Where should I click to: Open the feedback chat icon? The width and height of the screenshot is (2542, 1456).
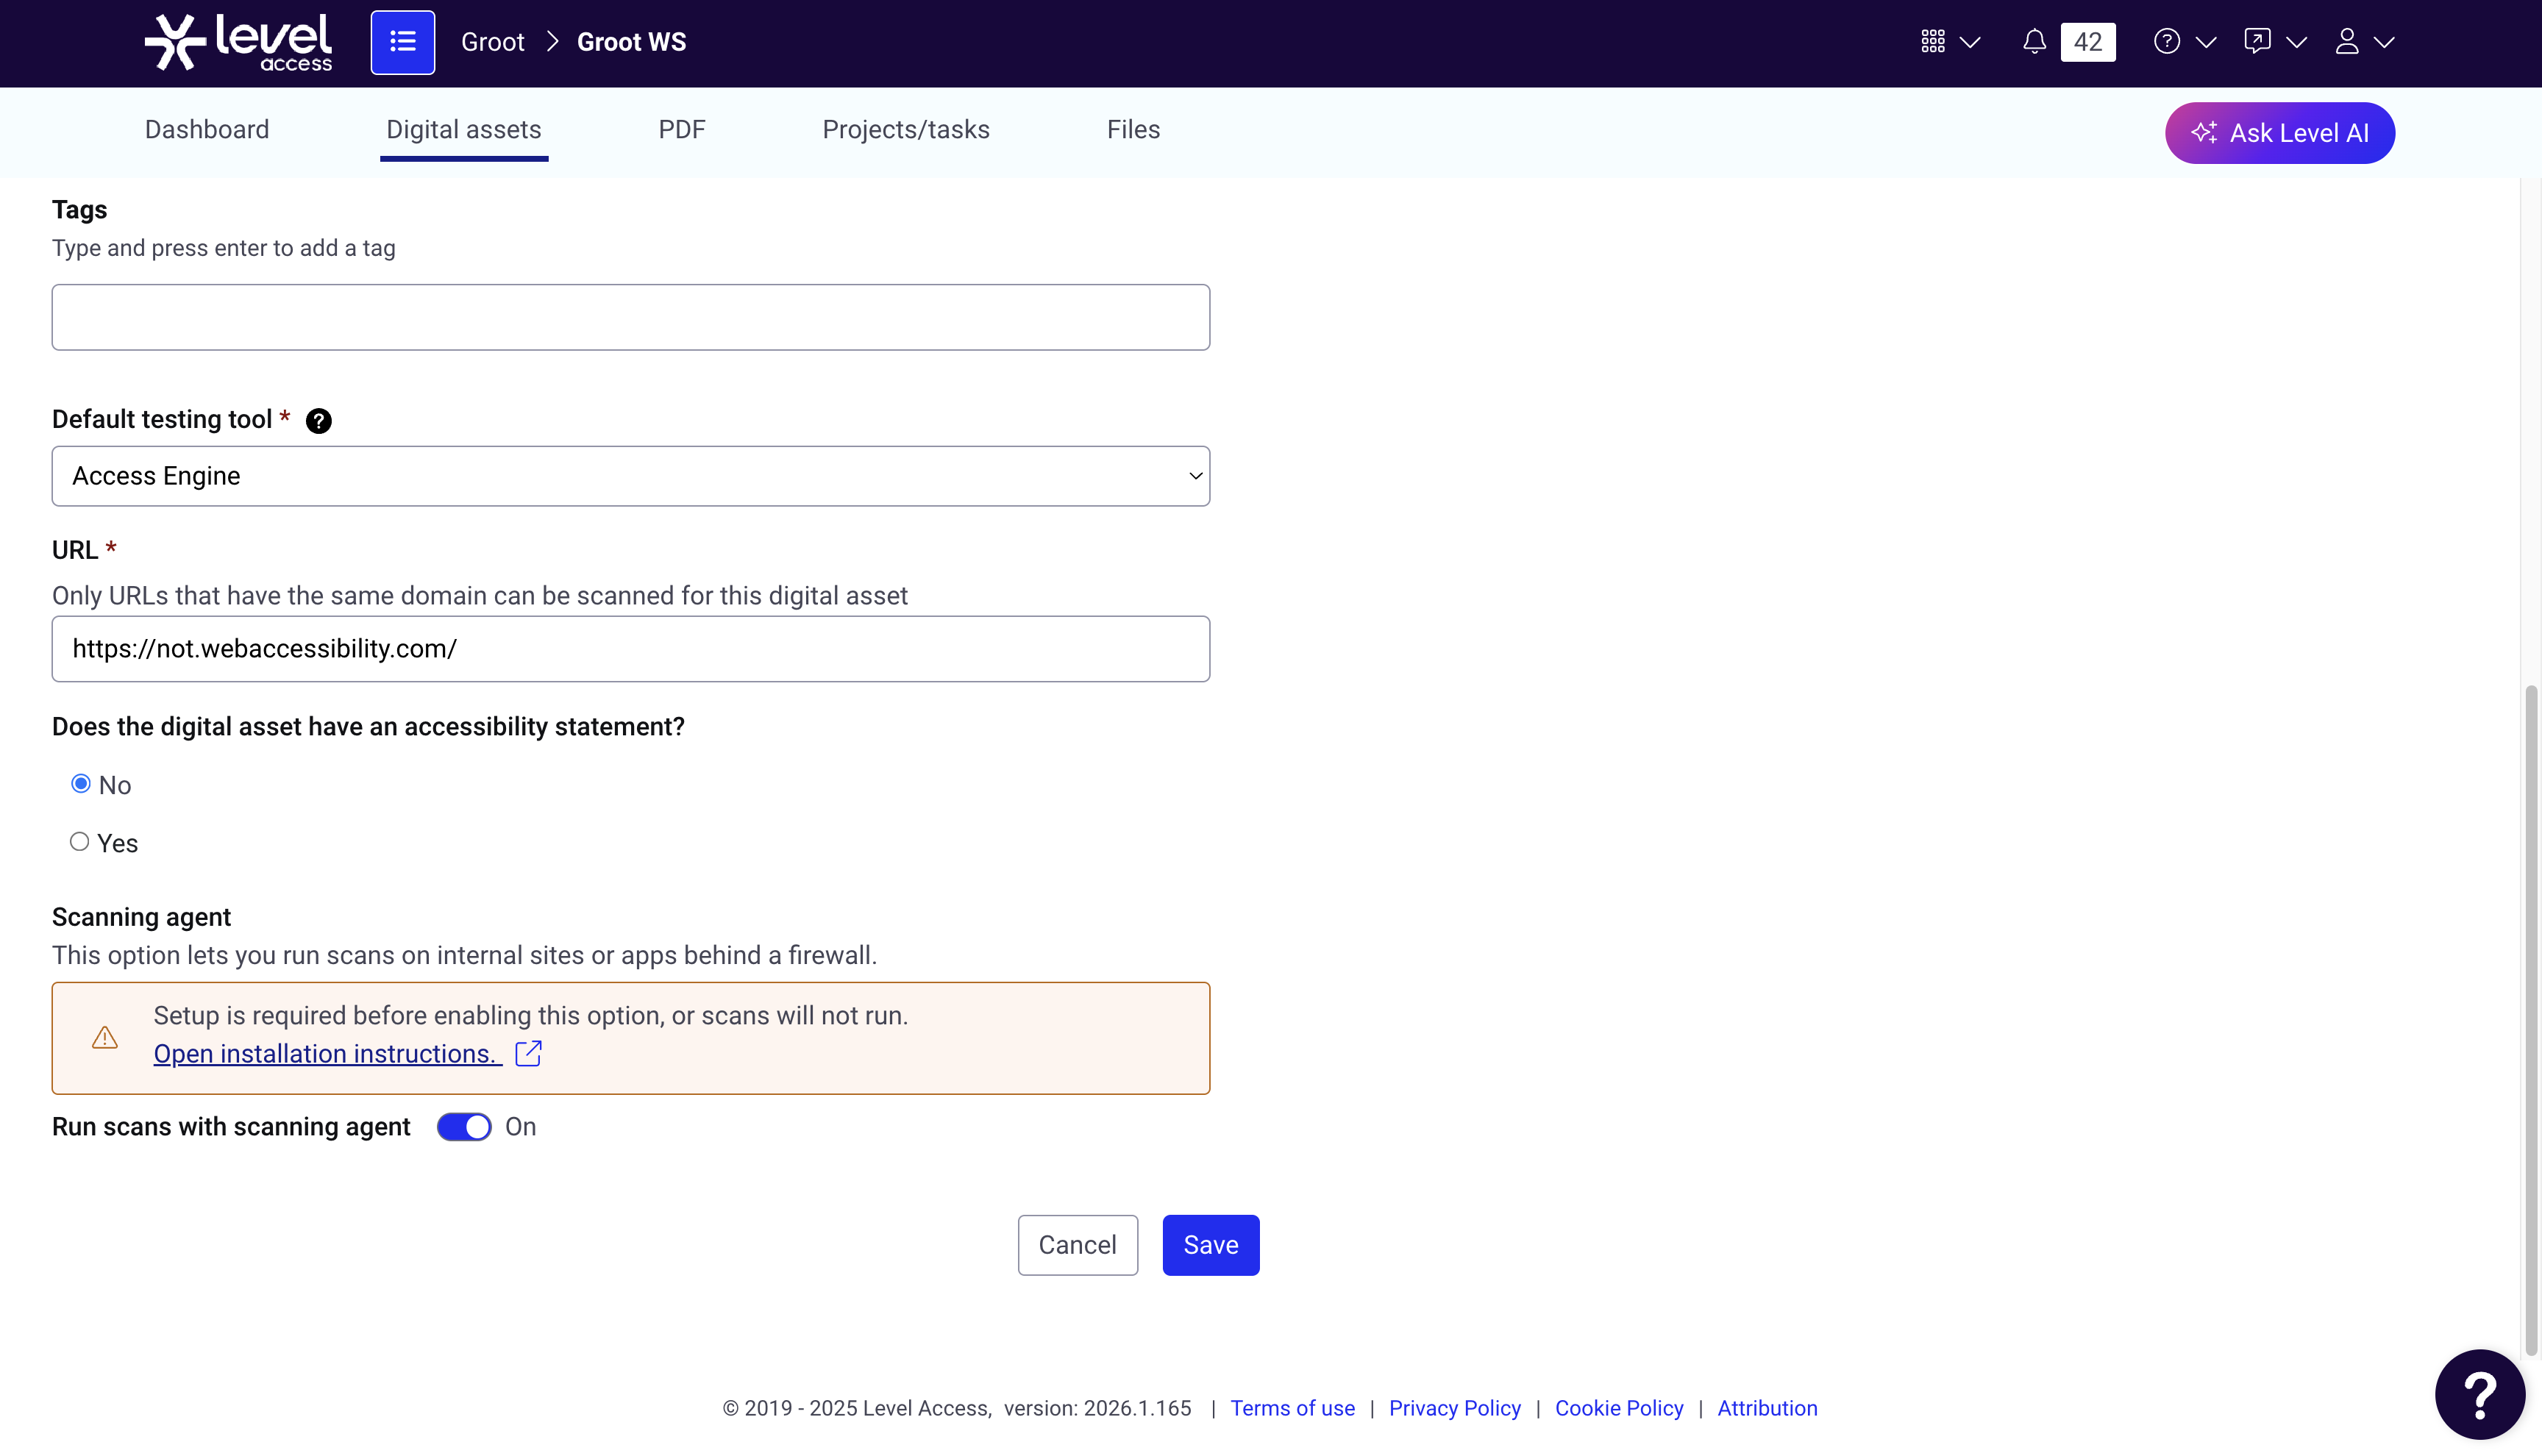click(2257, 41)
